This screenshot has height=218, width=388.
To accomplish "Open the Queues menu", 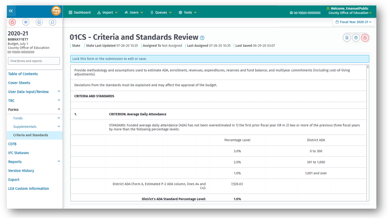I will tap(161, 12).
